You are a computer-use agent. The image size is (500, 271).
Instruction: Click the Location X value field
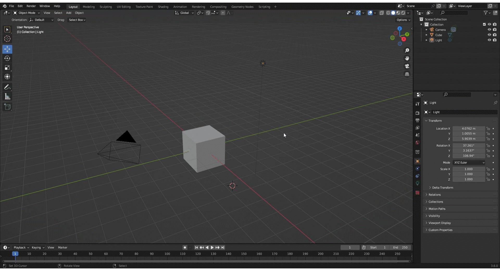468,128
